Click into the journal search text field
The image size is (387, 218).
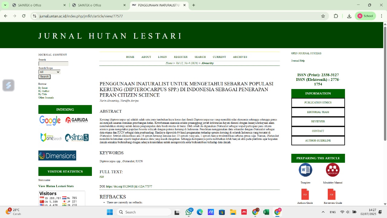click(x=53, y=64)
